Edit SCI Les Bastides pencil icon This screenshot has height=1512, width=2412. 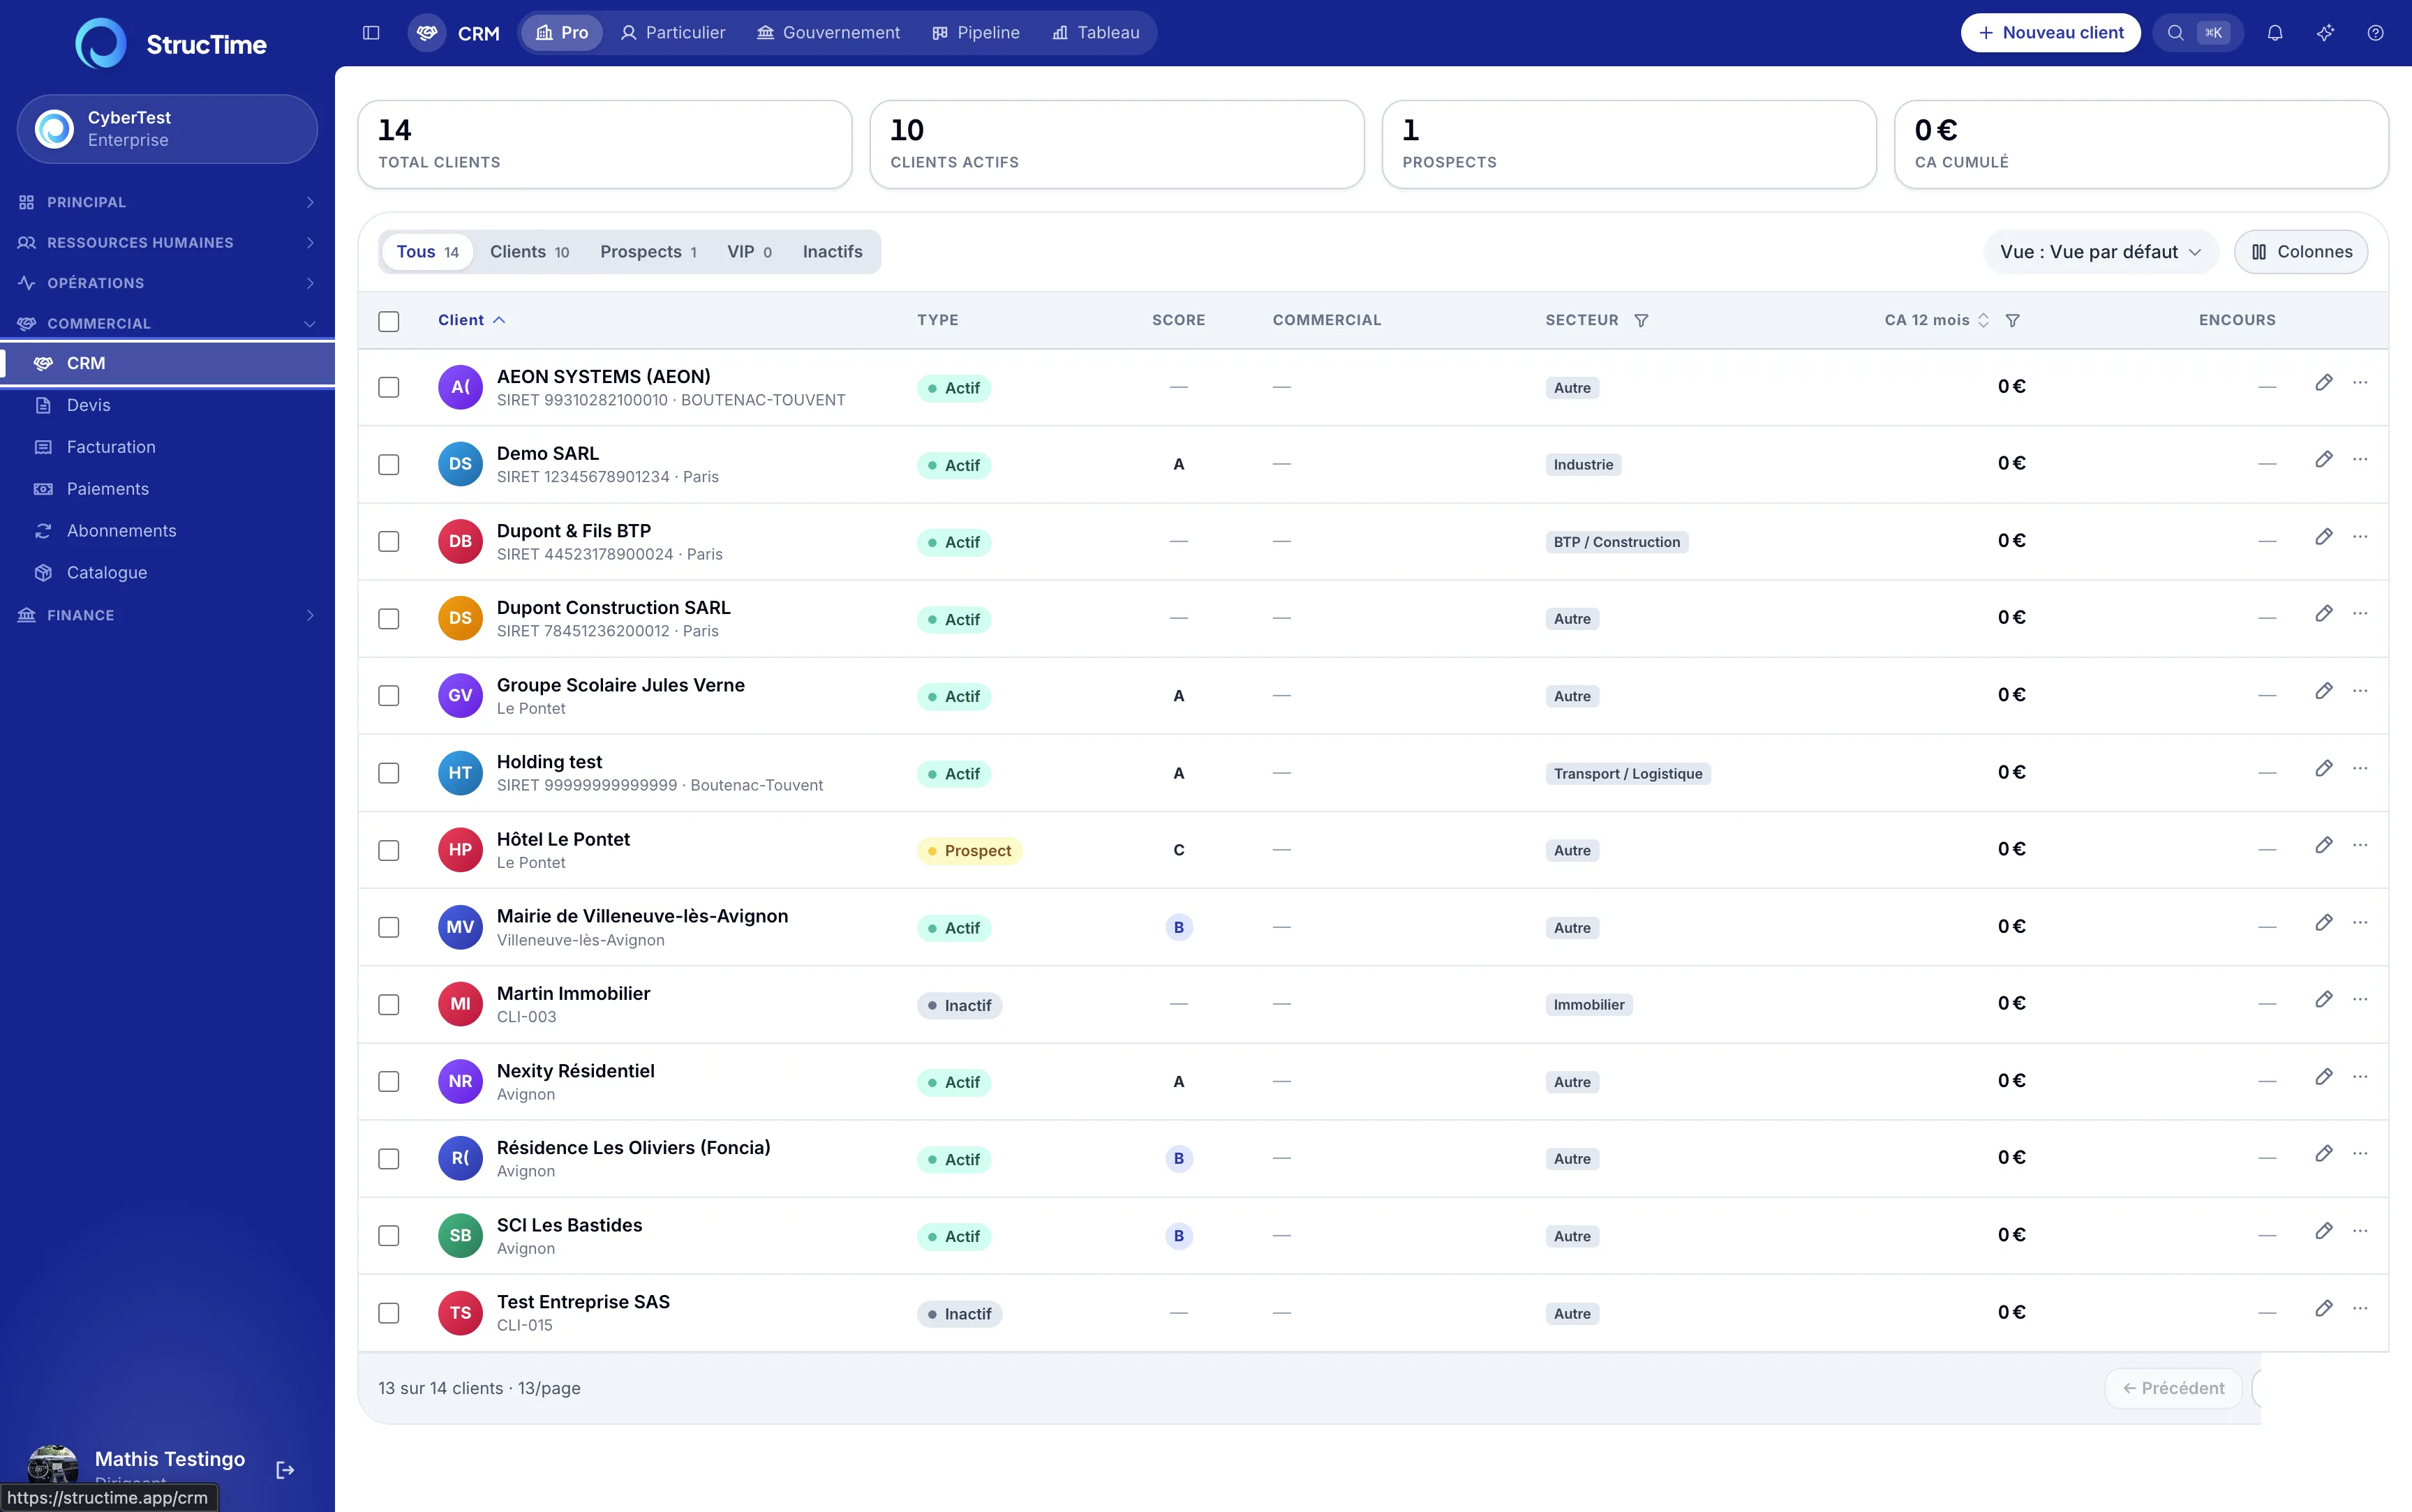(2324, 1230)
